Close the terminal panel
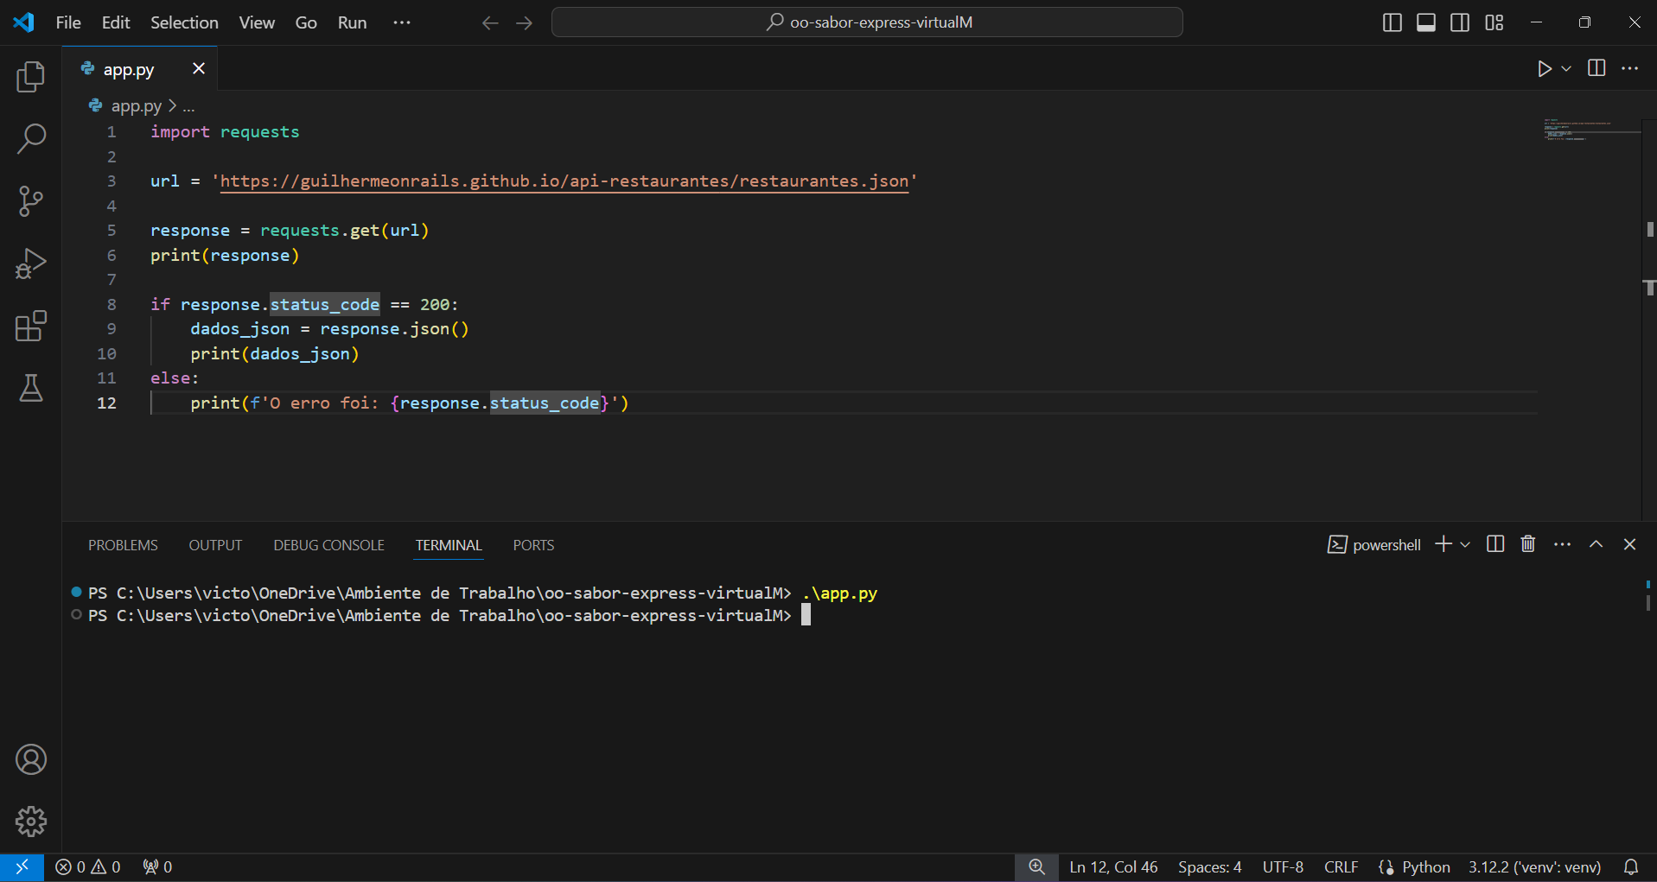This screenshot has width=1657, height=882. pos(1630,544)
